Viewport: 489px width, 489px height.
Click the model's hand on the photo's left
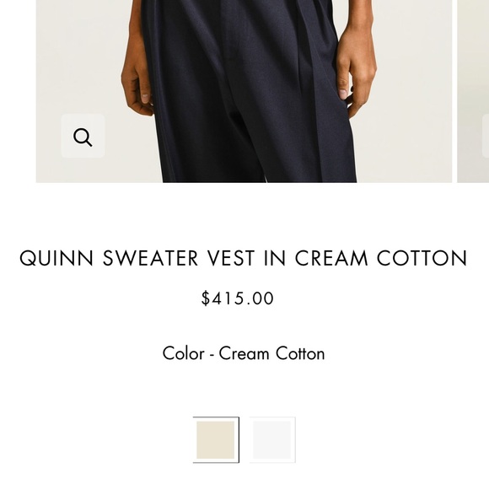click(x=137, y=78)
